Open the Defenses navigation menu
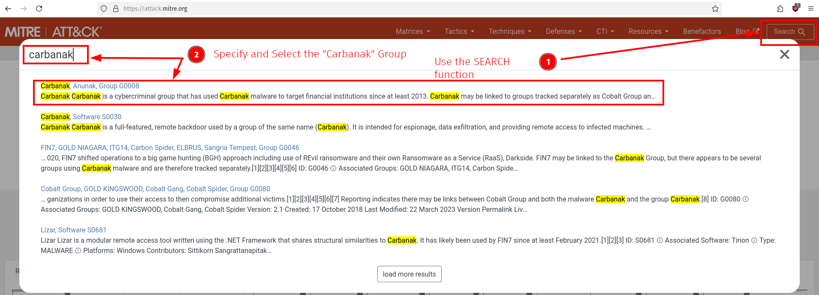 (563, 31)
